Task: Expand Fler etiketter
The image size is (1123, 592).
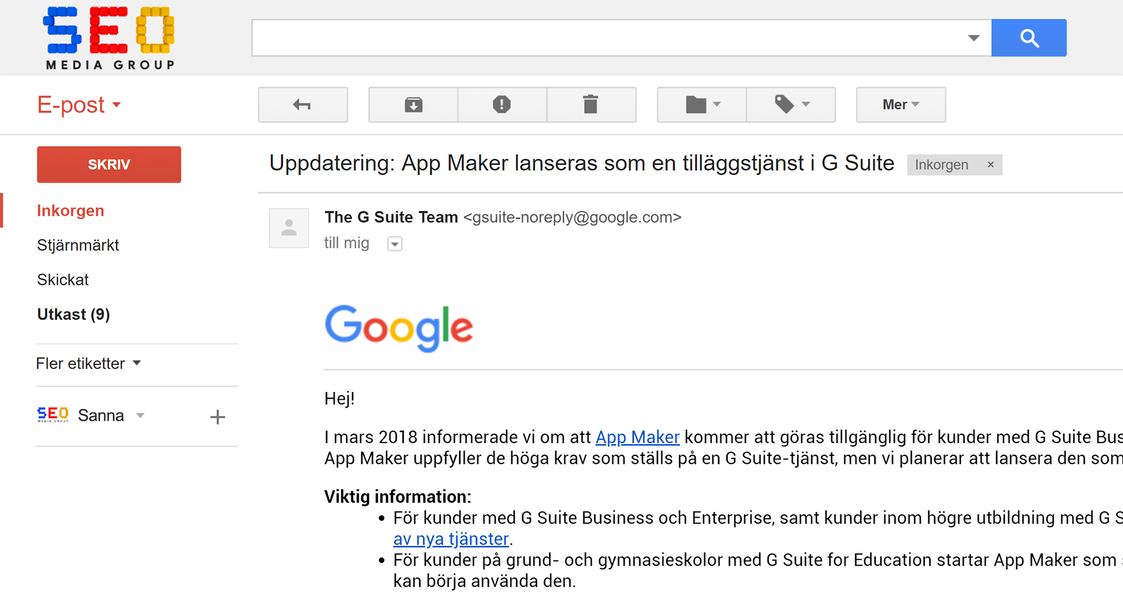Action: point(88,363)
